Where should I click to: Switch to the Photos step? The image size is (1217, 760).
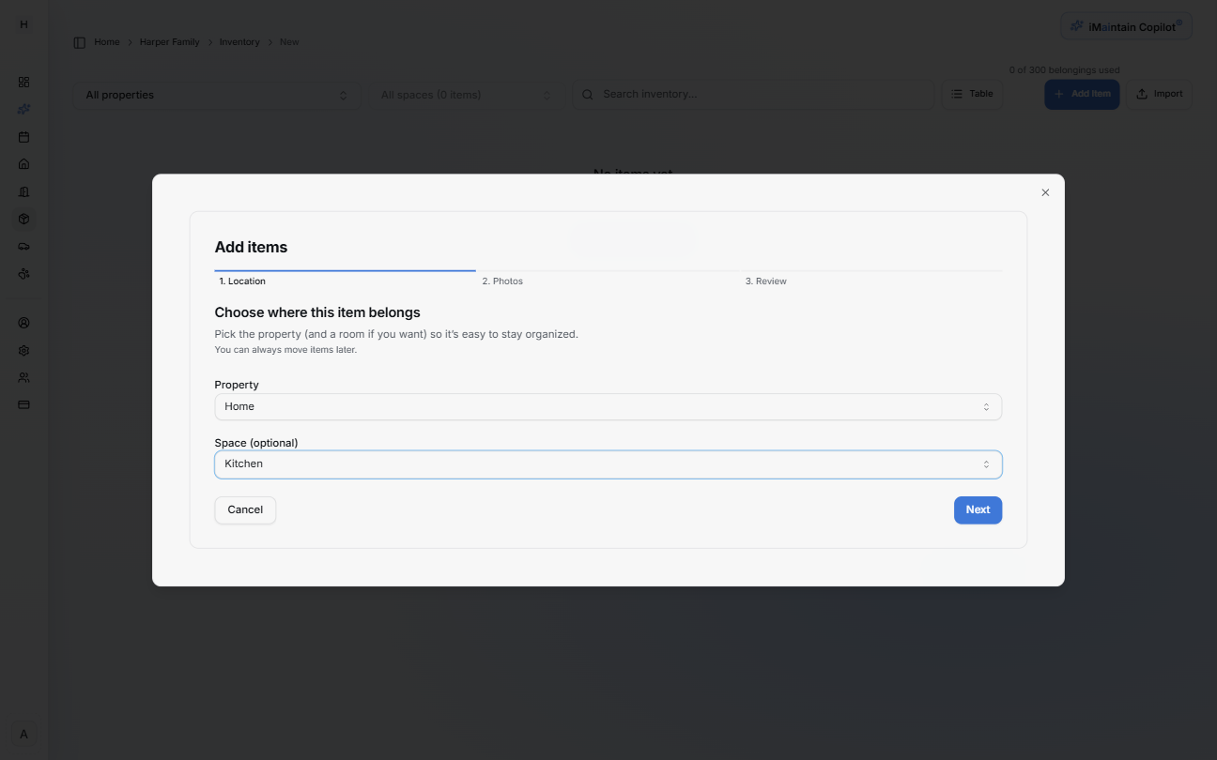point(502,281)
